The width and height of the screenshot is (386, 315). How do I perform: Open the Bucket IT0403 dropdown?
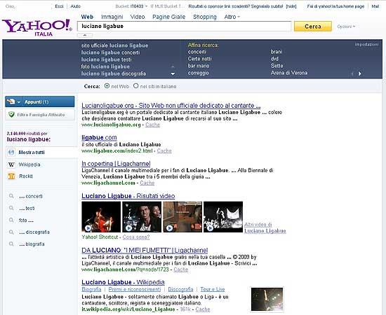point(131,6)
